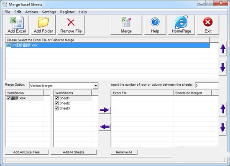Click the Sheets be Merged column header
The height and width of the screenshot is (166, 230).
[x=192, y=93]
